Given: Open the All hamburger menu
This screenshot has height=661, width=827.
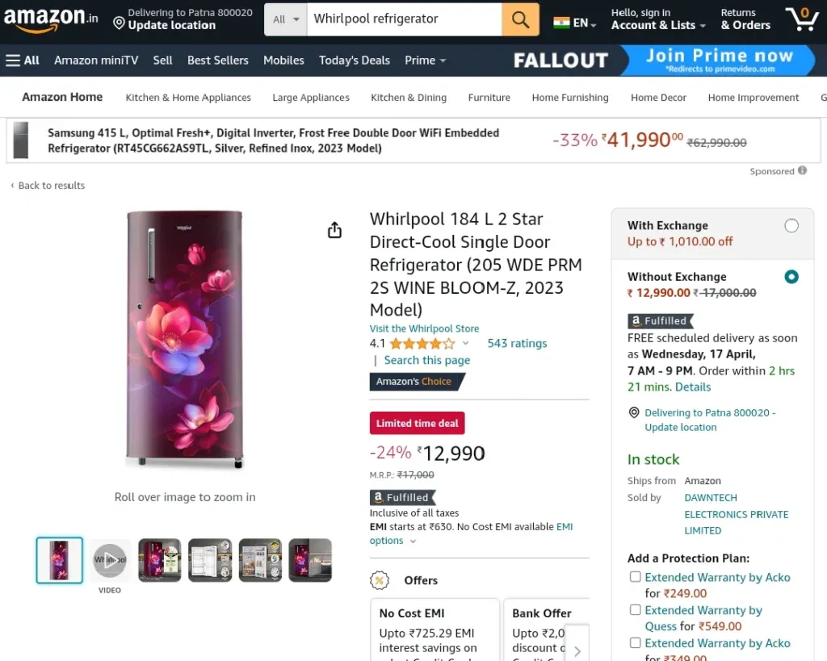Looking at the screenshot, I should (23, 60).
